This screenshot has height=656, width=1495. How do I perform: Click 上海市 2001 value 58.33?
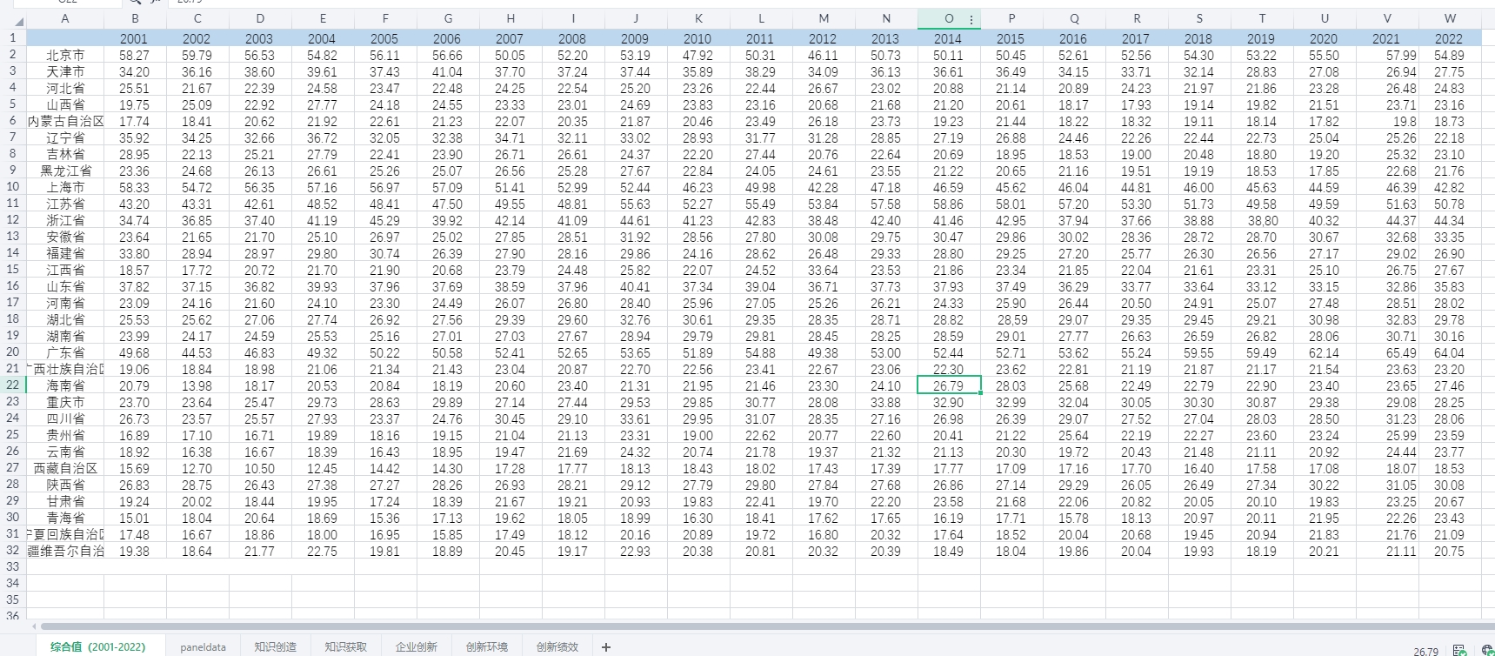(x=135, y=187)
